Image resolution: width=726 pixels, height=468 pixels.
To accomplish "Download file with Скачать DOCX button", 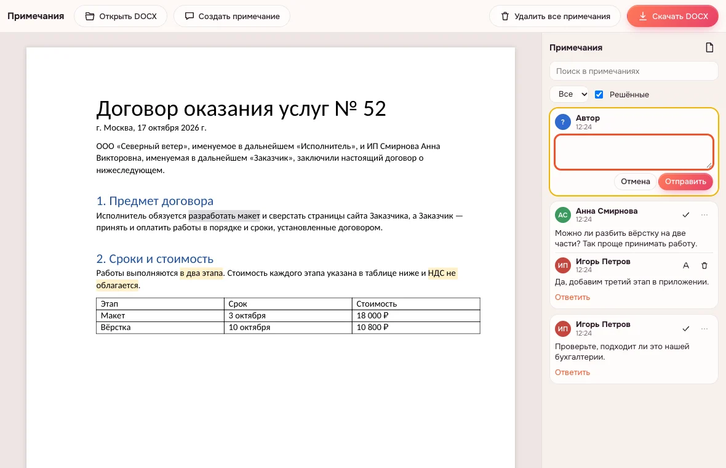I will click(x=672, y=16).
